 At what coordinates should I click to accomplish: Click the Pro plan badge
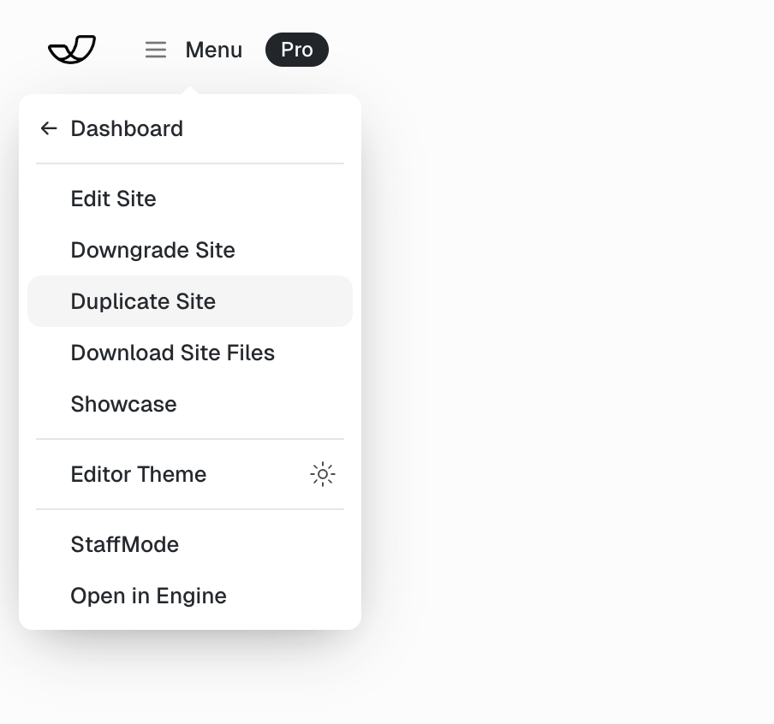[296, 50]
